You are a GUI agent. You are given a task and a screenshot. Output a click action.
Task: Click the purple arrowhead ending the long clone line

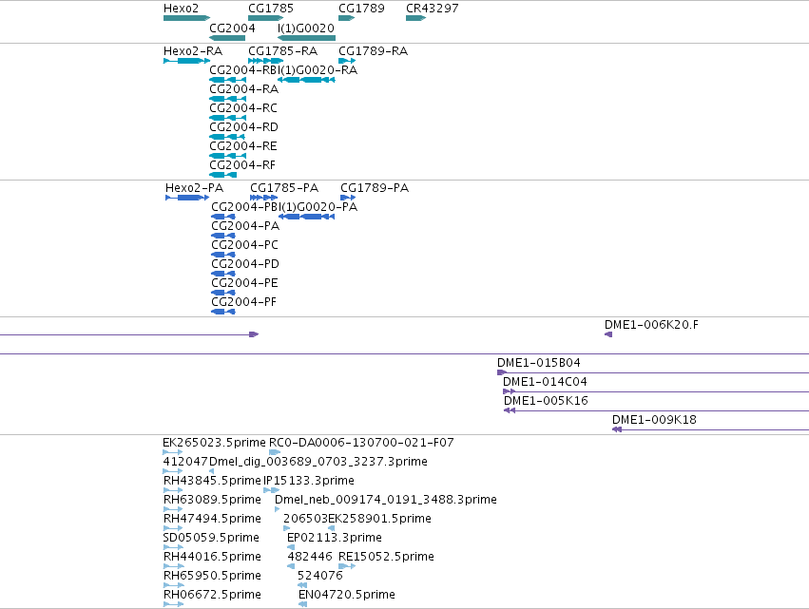click(254, 334)
